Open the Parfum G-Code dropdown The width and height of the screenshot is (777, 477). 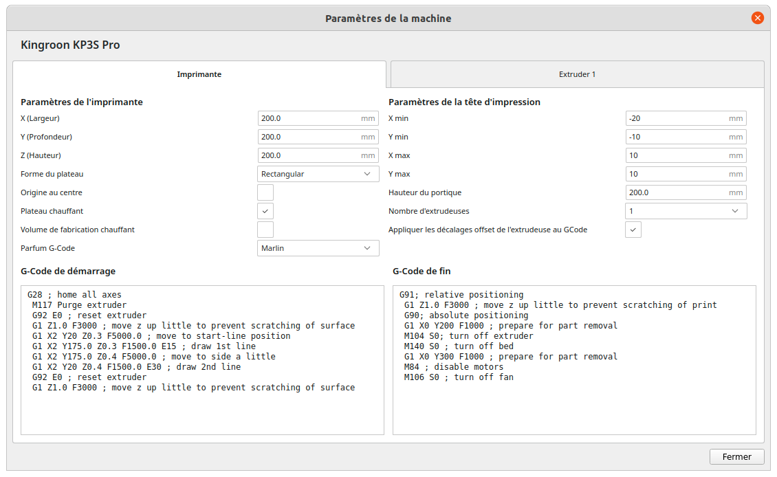318,248
